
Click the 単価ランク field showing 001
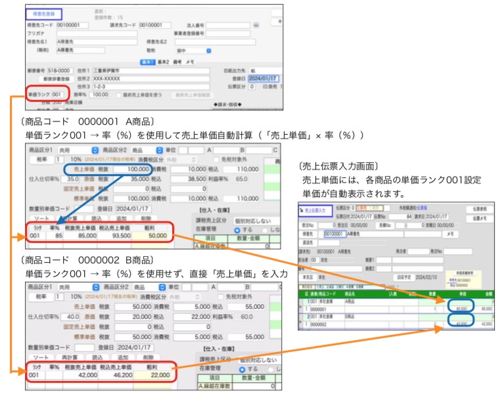60,95
